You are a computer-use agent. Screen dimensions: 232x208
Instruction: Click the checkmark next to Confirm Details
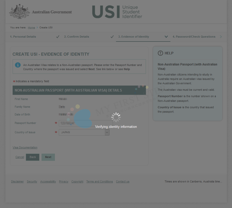(x=112, y=37)
